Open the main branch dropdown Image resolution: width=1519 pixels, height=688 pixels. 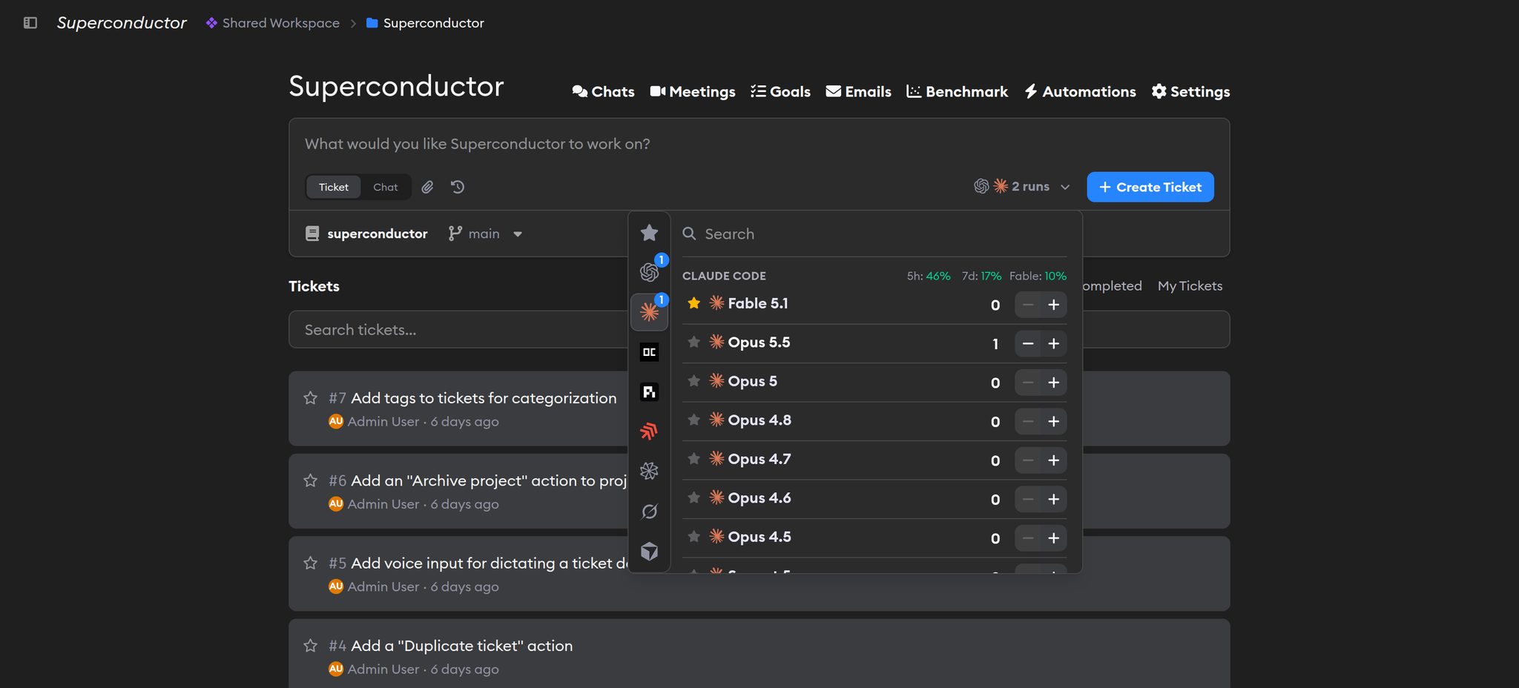click(485, 234)
